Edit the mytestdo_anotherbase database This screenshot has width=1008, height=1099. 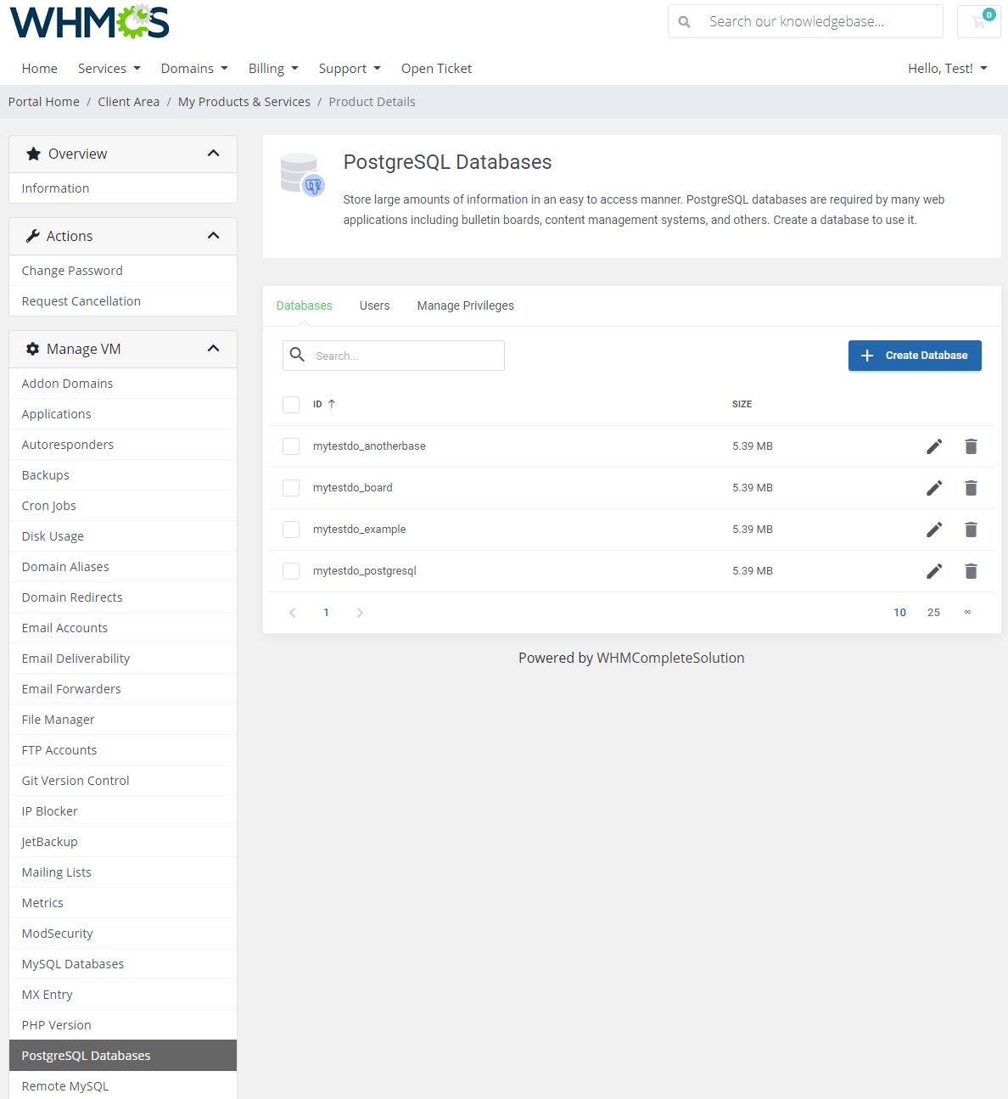click(934, 446)
